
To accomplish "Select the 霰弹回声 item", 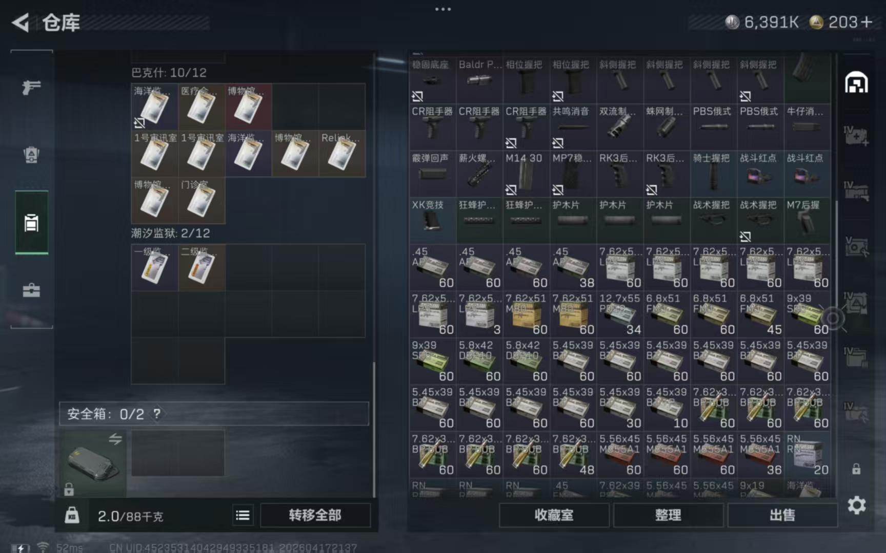I will (432, 173).
